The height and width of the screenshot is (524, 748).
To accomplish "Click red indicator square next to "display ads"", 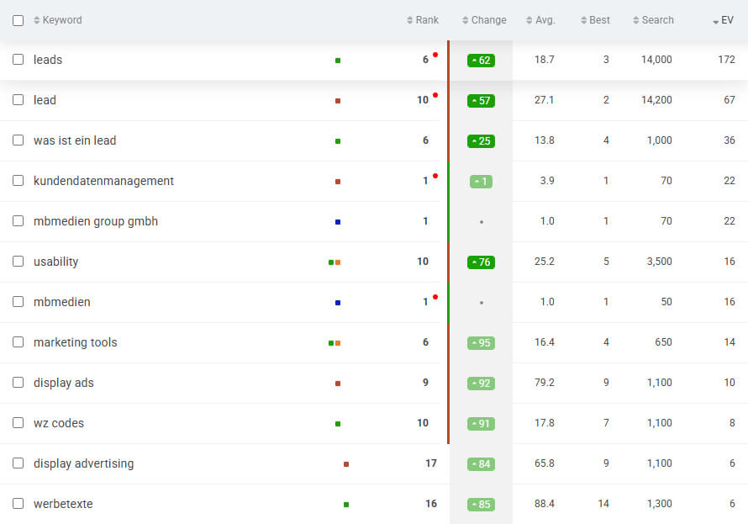I will pos(336,382).
